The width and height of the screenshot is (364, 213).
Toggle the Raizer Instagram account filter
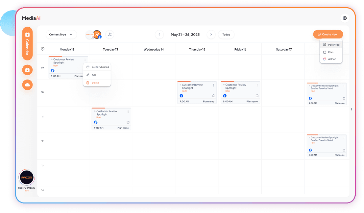click(89, 35)
